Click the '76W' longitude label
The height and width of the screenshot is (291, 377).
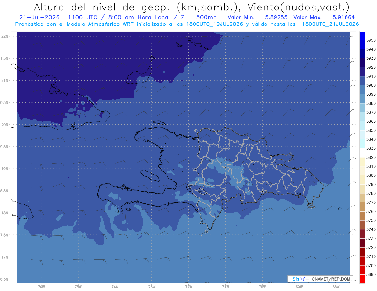41,287
